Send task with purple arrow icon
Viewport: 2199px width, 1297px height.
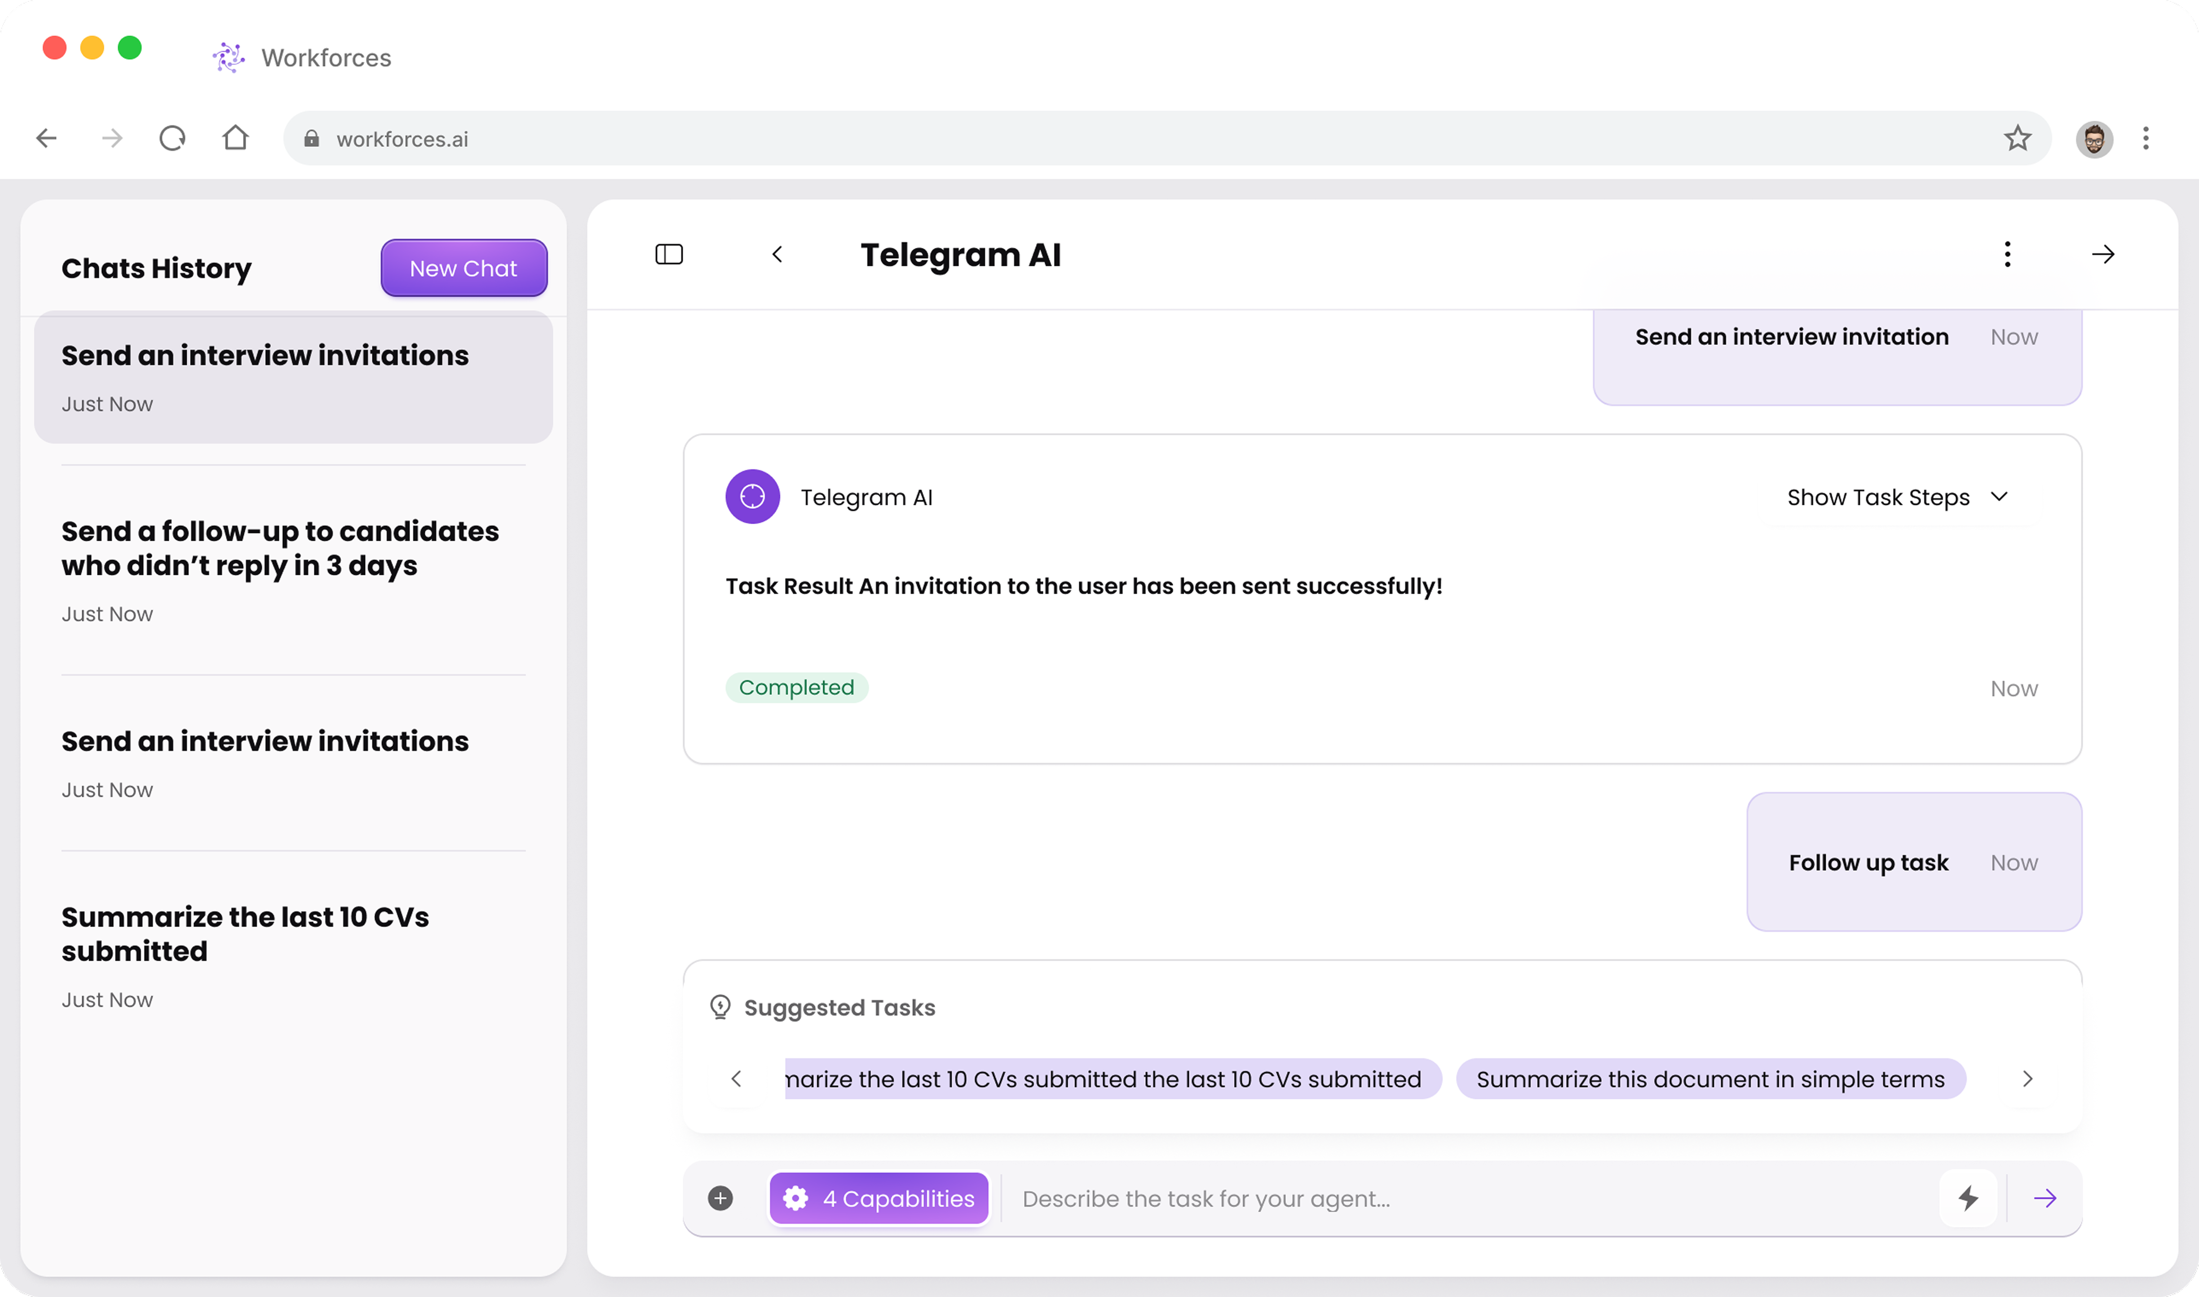(x=2045, y=1197)
